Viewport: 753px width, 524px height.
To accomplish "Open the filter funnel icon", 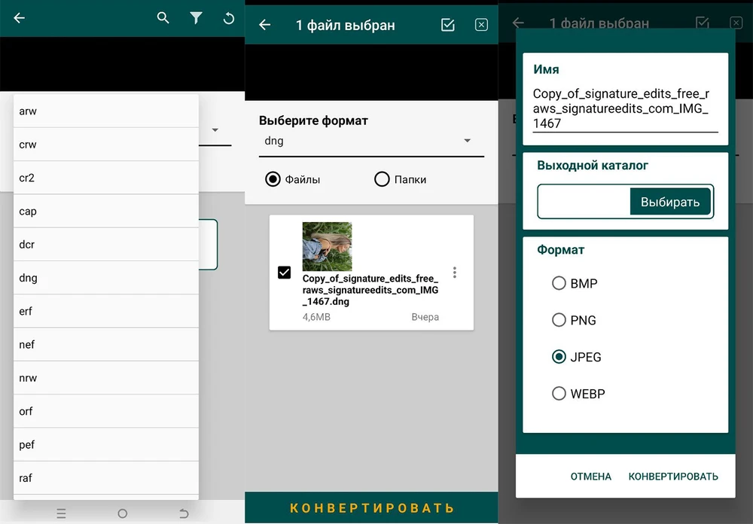I will click(196, 18).
